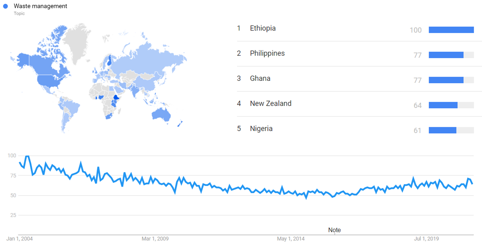Click the Waste management topic title

click(x=40, y=6)
